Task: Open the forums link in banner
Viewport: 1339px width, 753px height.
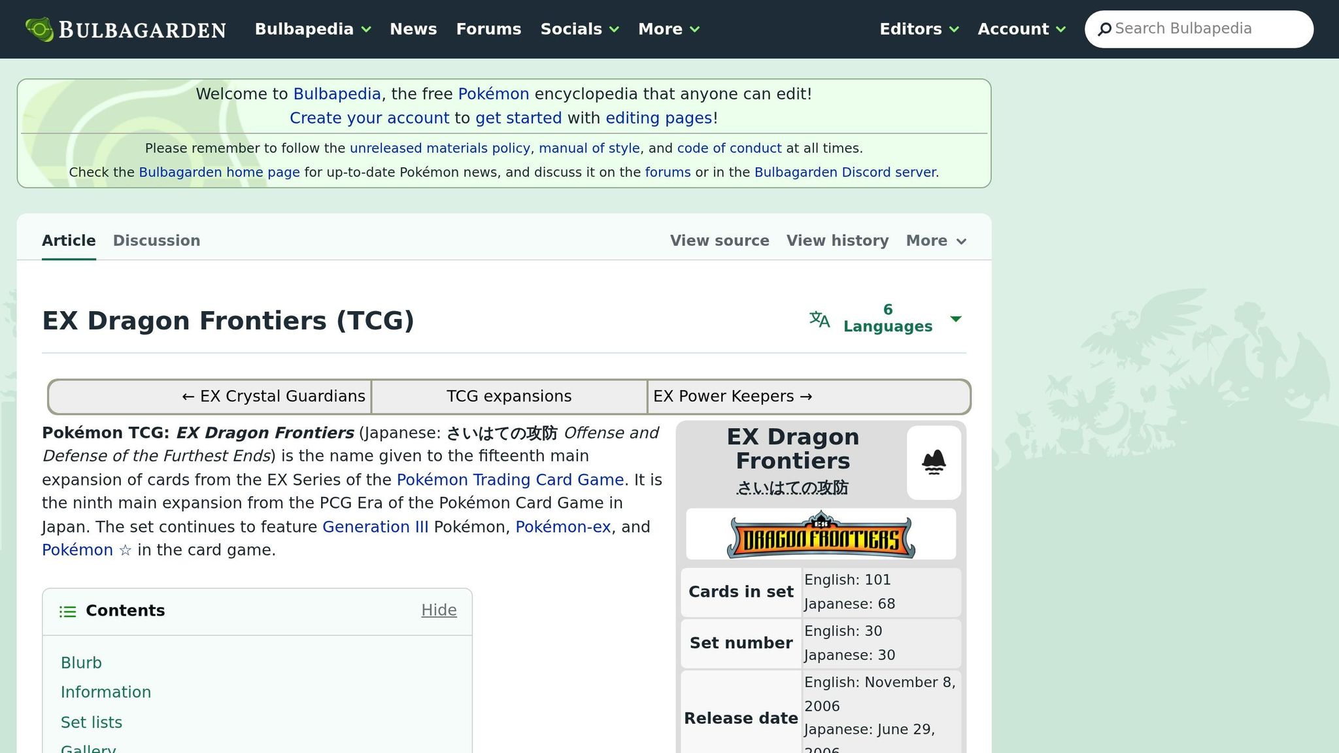Action: (x=668, y=173)
